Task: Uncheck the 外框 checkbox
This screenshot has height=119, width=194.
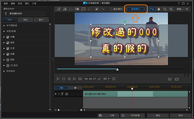Action: tap(8, 49)
